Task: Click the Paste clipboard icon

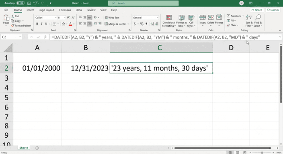Action: (6, 18)
